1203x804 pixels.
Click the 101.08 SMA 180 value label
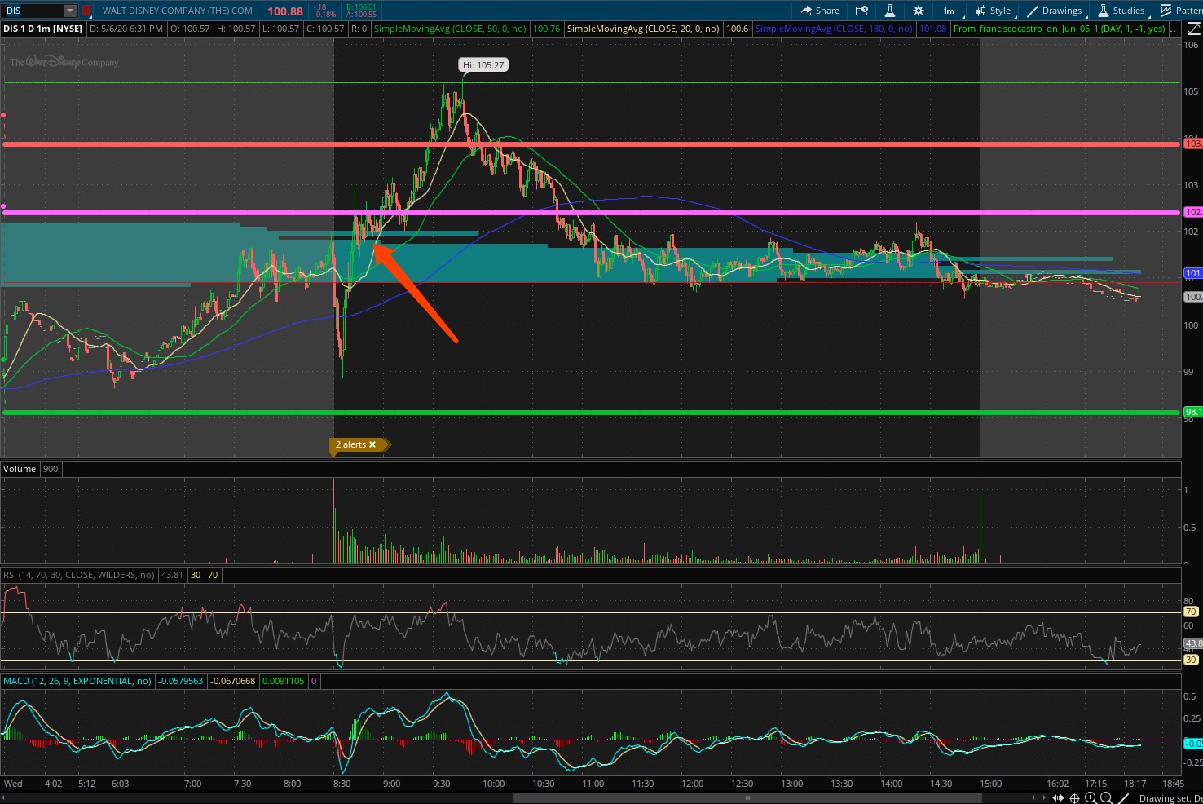pos(932,29)
